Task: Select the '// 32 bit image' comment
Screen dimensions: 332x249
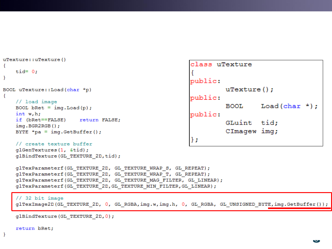Action: [x=39, y=198]
